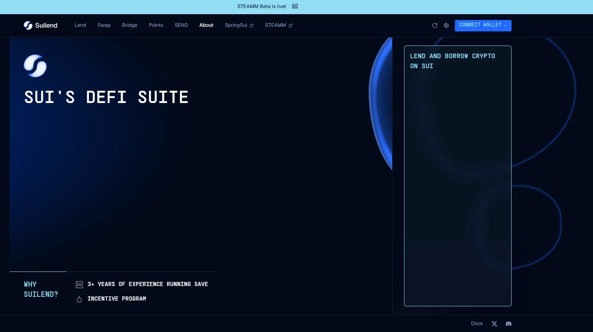Open the STEAMM external link

coord(279,25)
